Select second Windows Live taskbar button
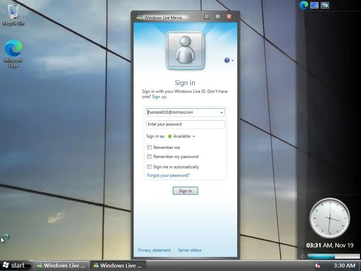Image resolution: width=361 pixels, height=271 pixels. (x=118, y=265)
